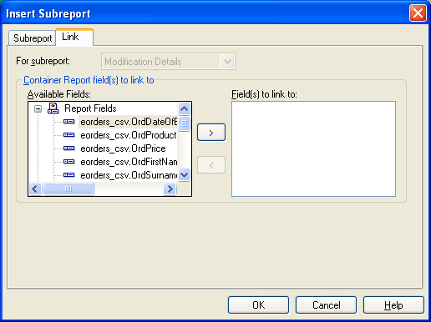Click field icon beside OrdProduct
431x322 pixels.
pos(68,135)
